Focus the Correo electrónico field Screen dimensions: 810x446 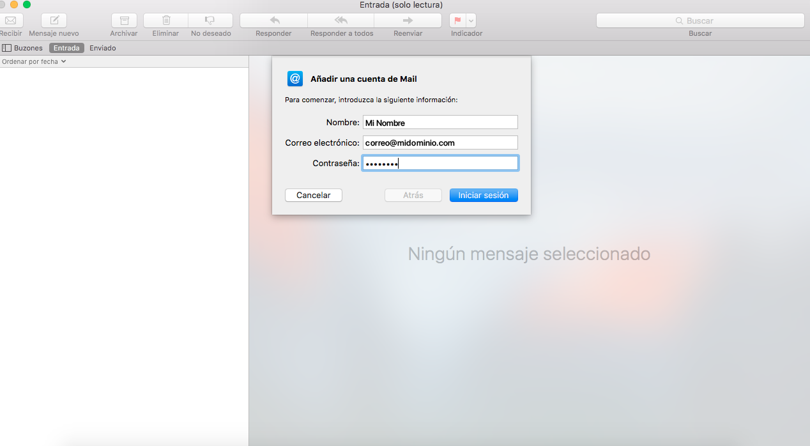[440, 143]
